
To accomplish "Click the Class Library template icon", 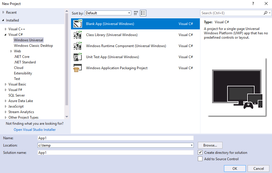I will pyautogui.click(x=78, y=35).
